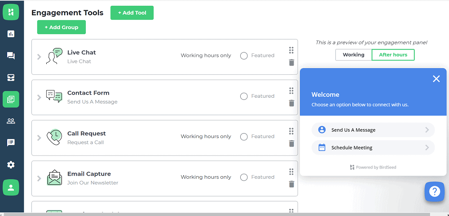449x216 pixels.
Task: Expand the Call Request tool row
Action: (39, 138)
